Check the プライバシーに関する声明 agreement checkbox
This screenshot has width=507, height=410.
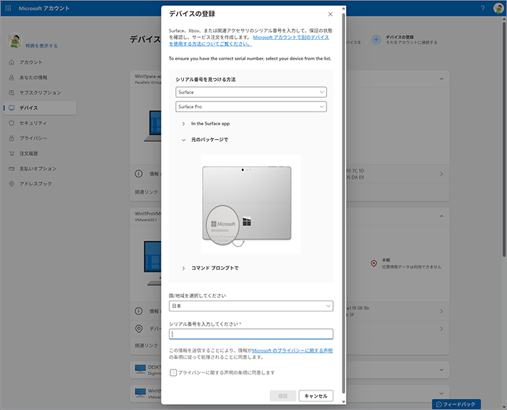pos(173,372)
